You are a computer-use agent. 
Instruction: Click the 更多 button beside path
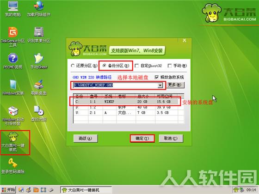pyautogui.click(x=175, y=85)
